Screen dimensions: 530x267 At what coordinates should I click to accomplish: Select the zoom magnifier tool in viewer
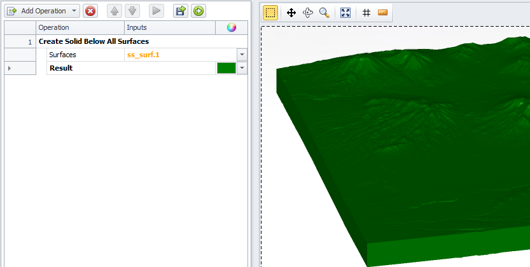pos(324,13)
